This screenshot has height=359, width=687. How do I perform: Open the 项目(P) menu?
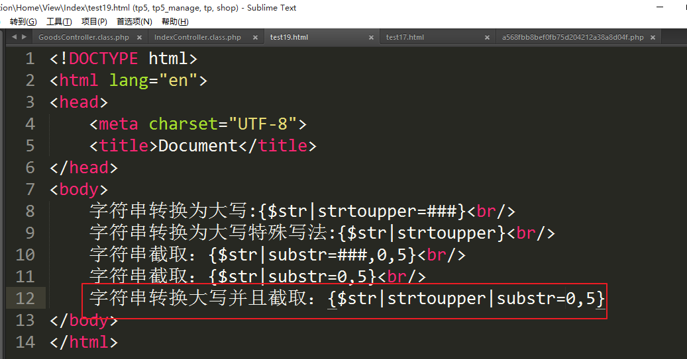tap(94, 22)
